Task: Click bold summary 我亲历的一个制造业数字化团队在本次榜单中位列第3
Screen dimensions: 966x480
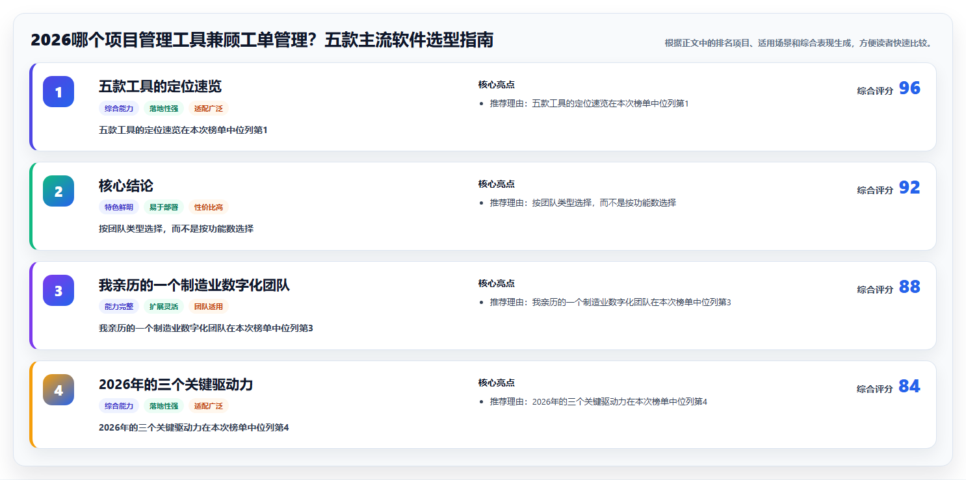Action: [x=206, y=328]
